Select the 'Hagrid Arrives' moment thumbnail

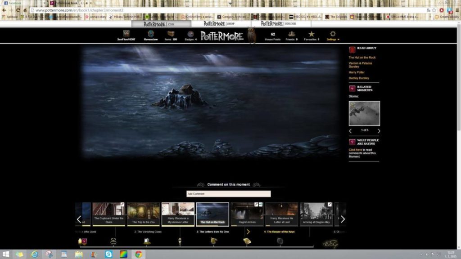[247, 214]
